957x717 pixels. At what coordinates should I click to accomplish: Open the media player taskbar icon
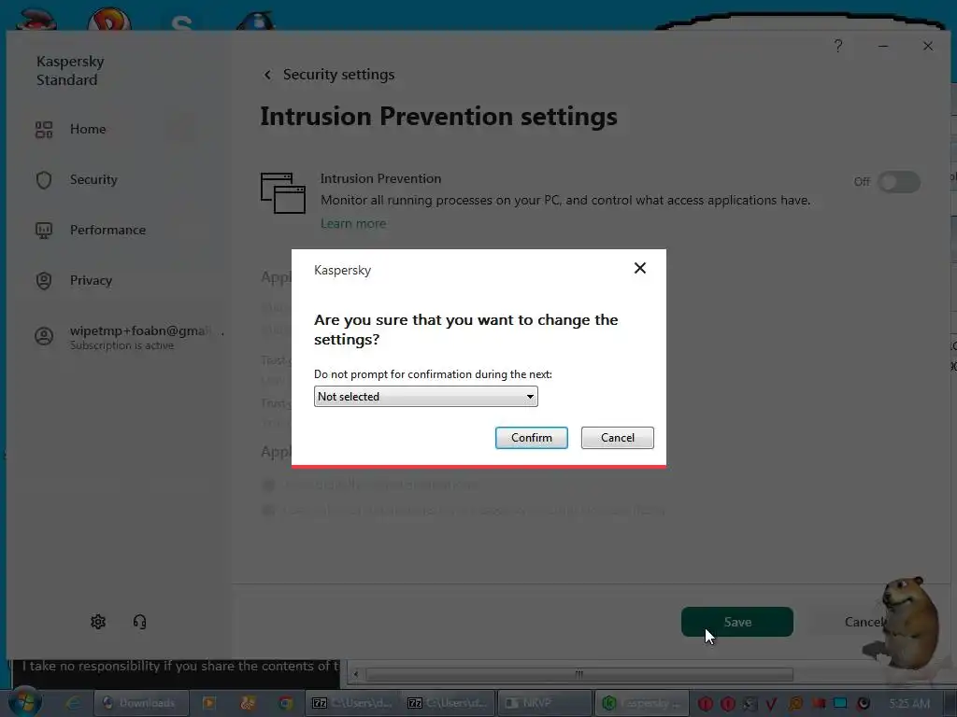(208, 703)
